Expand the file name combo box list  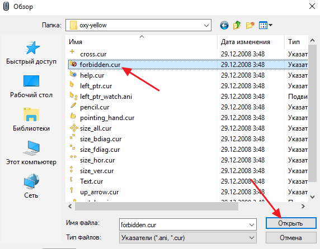251,225
